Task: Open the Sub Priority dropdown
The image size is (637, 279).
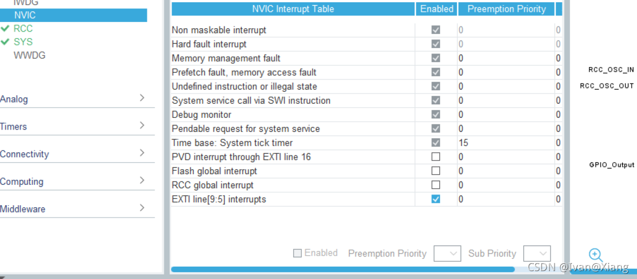Action: 537,254
